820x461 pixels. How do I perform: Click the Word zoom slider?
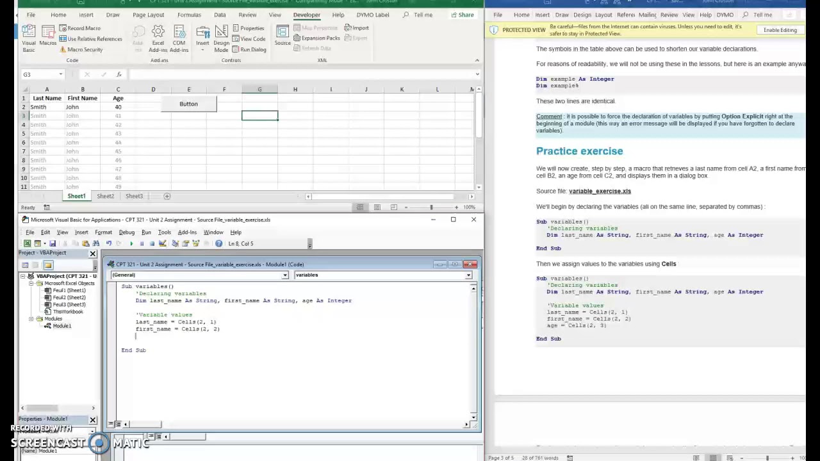(x=767, y=458)
